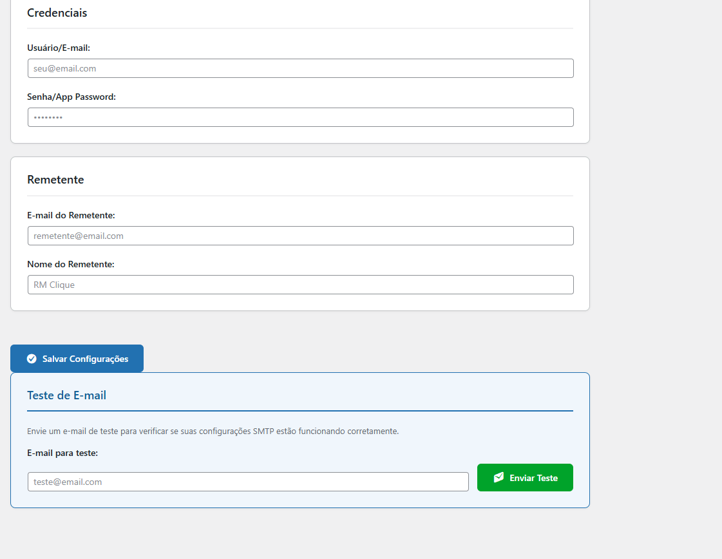Focus the E-mail para teste field

248,482
